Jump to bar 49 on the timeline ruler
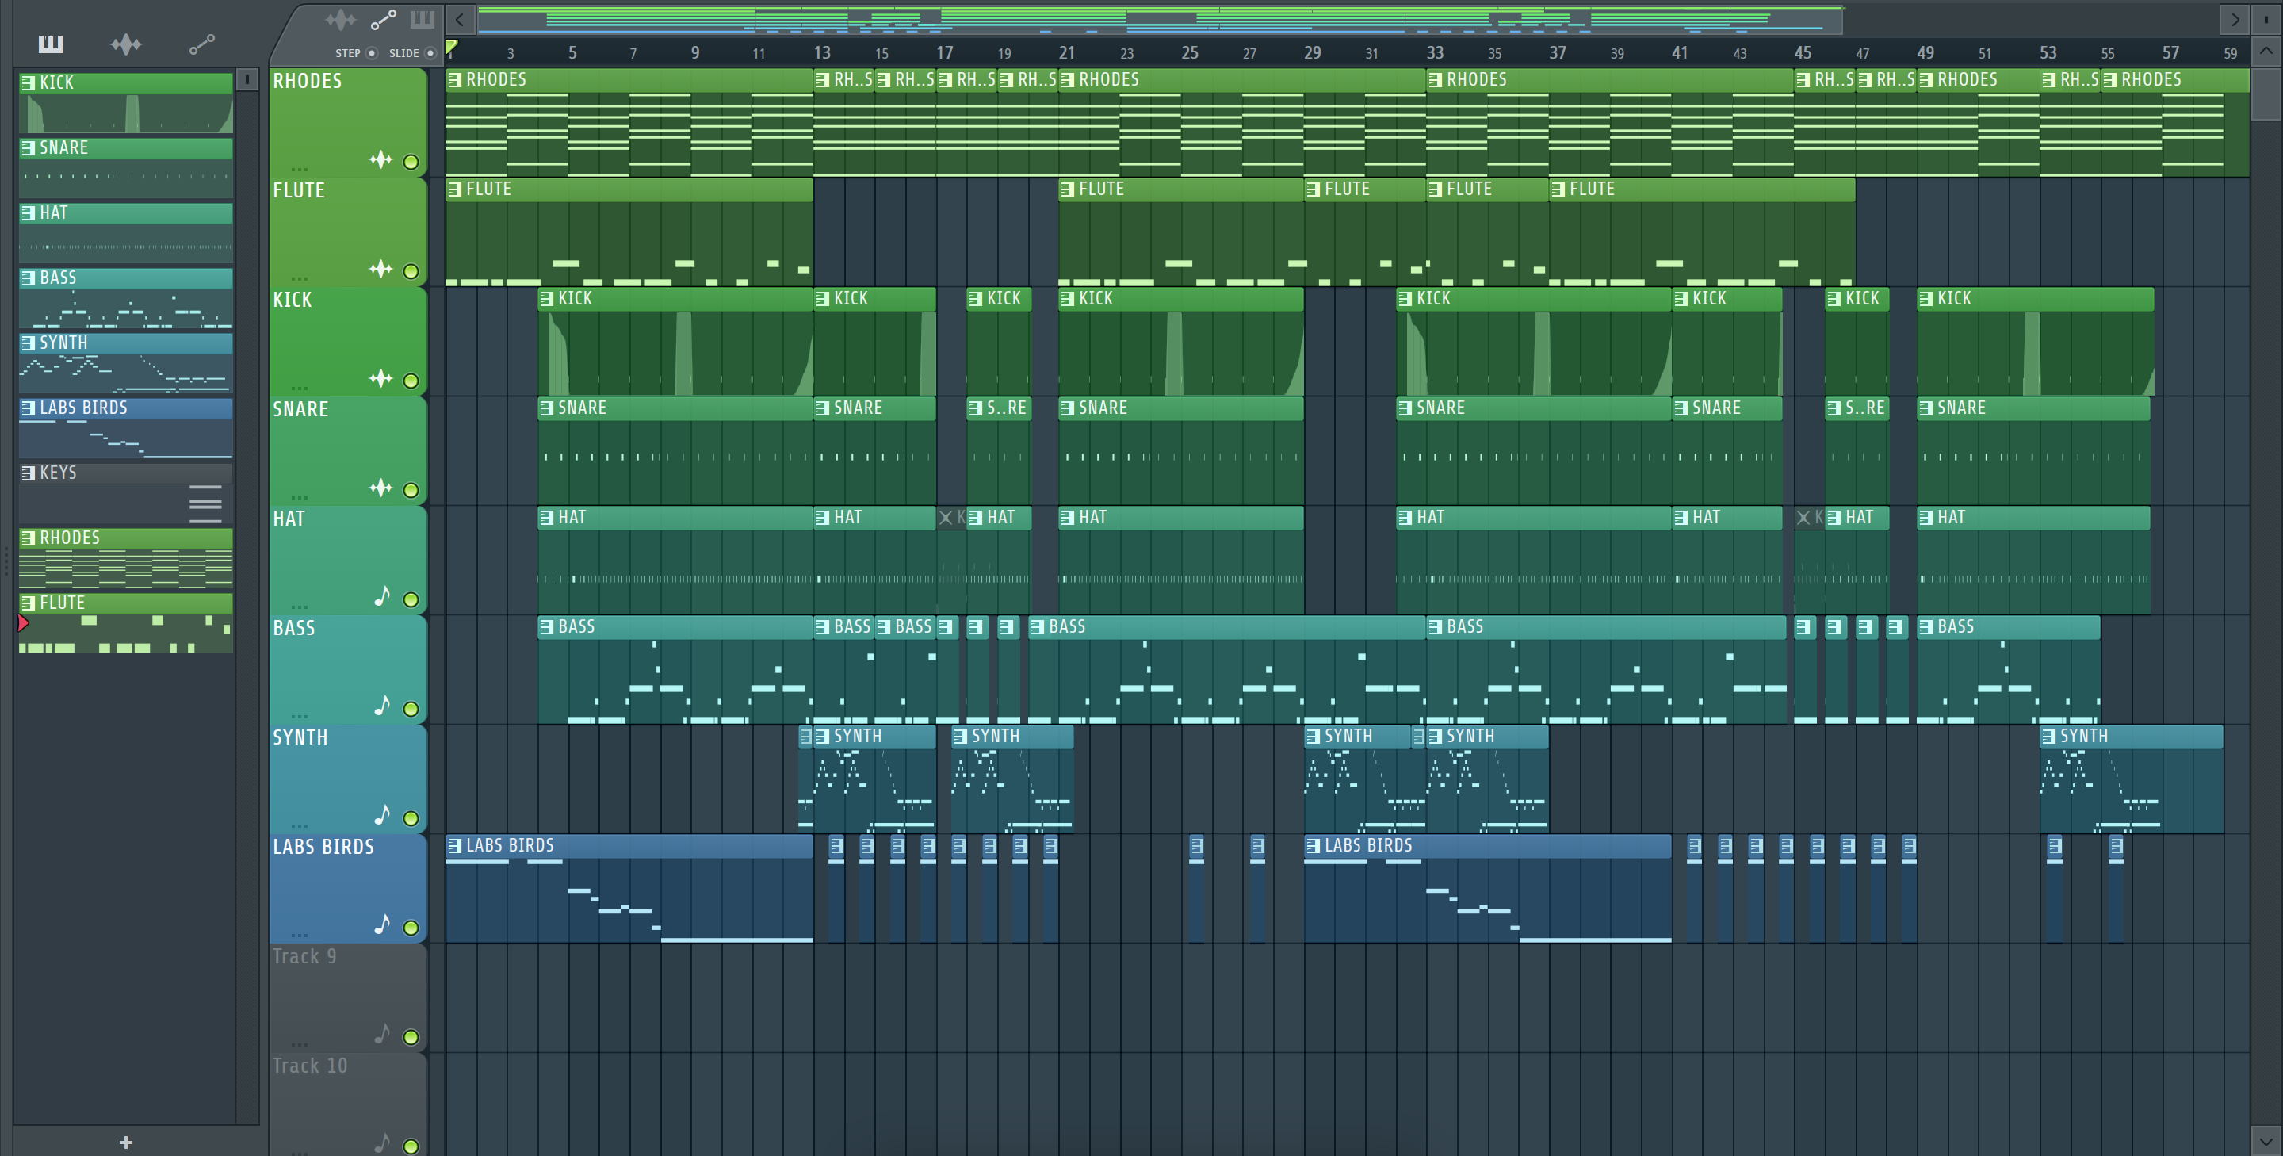The width and height of the screenshot is (2283, 1156). pyautogui.click(x=1925, y=53)
